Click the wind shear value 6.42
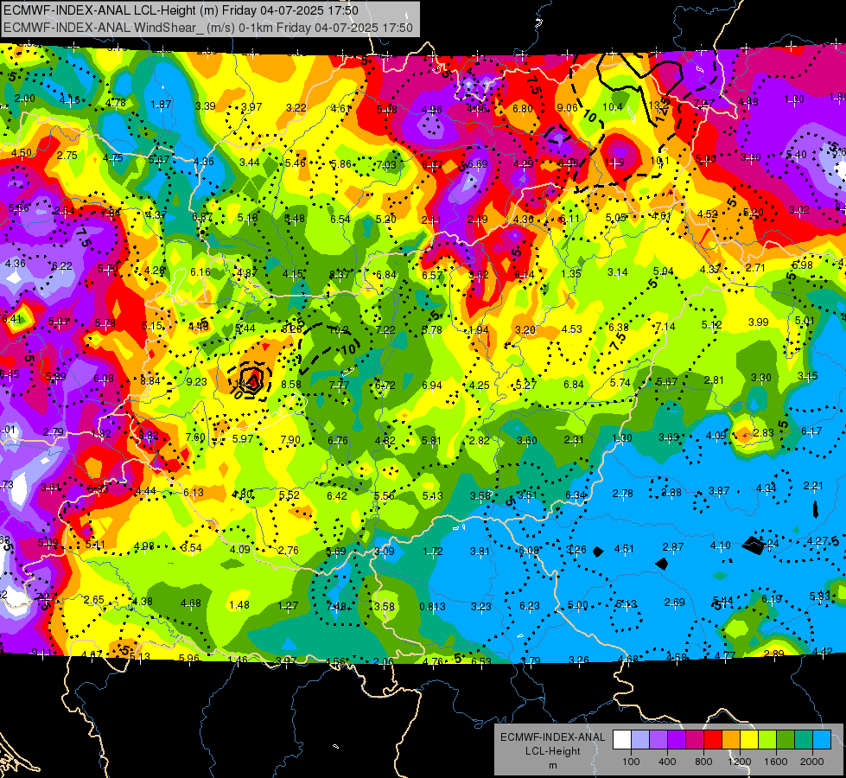The height and width of the screenshot is (778, 846). click(x=337, y=495)
